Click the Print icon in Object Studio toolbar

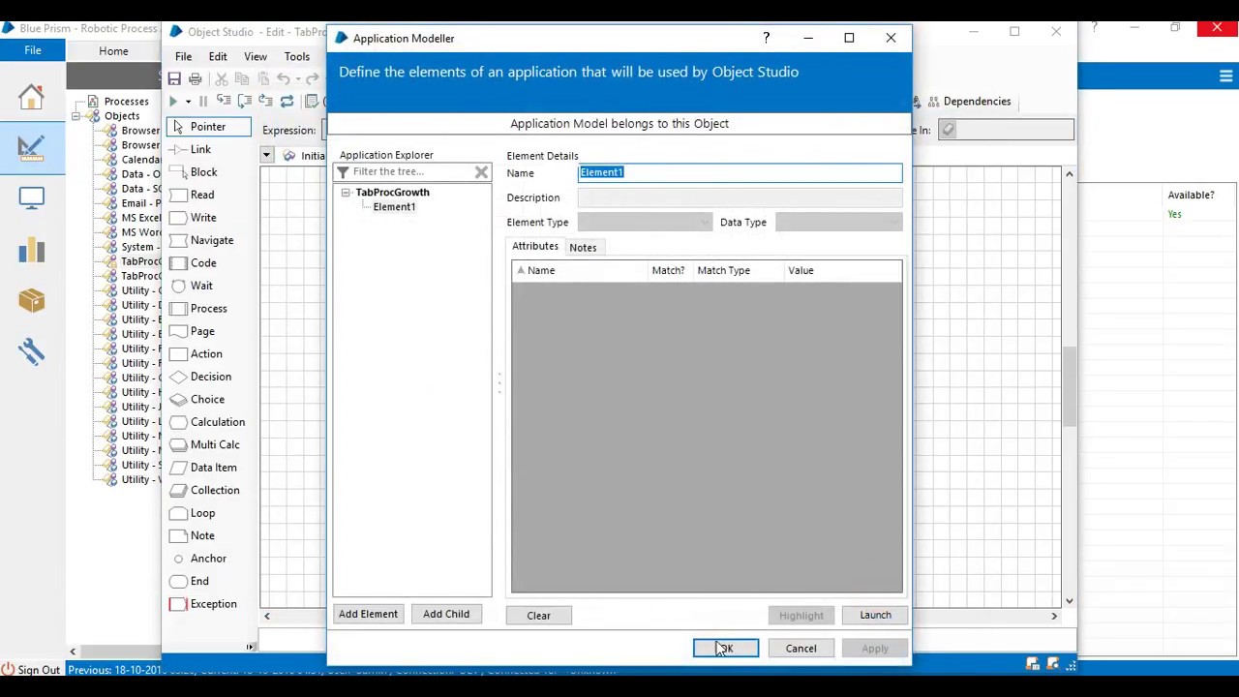click(x=196, y=78)
